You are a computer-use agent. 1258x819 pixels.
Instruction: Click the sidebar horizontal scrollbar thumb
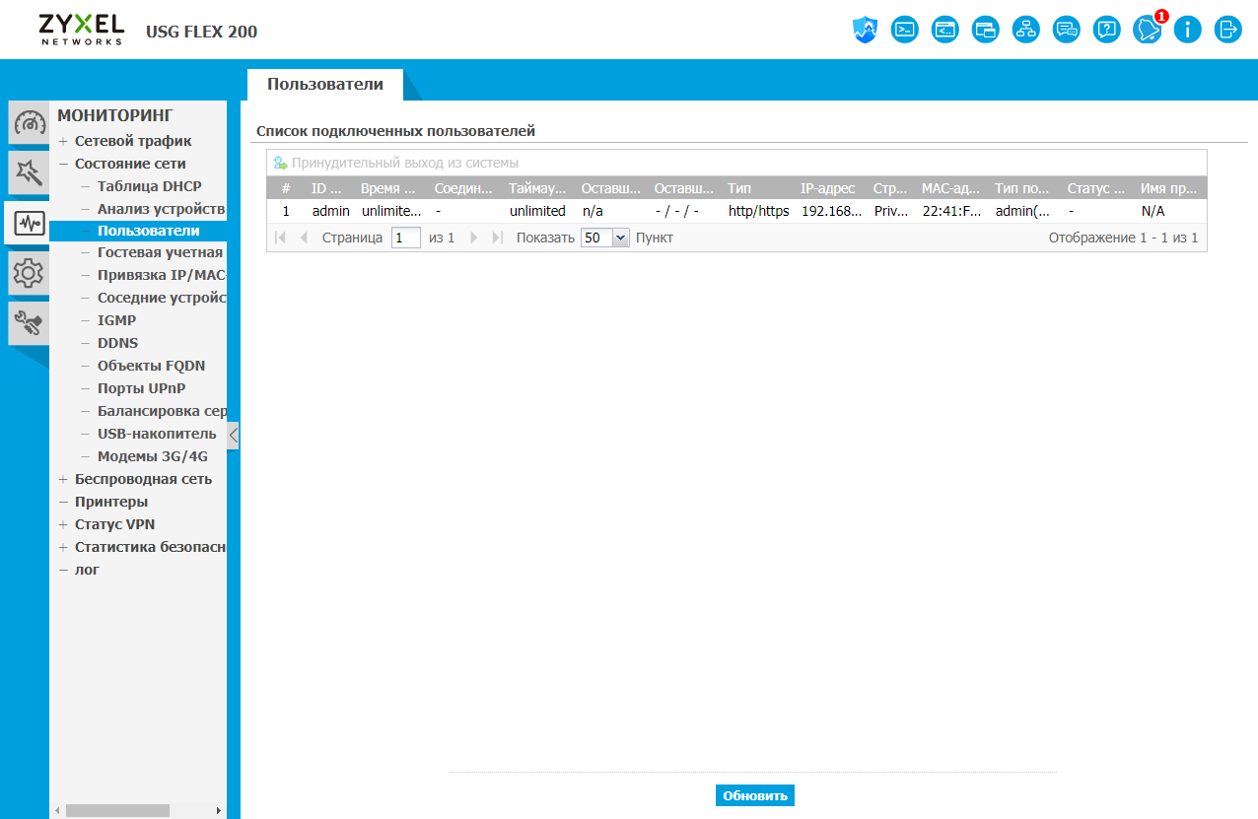click(117, 810)
